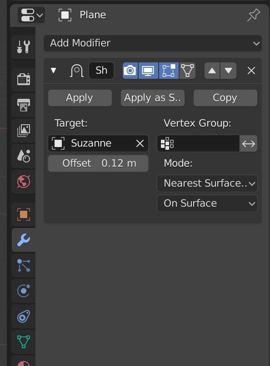270x366 pixels.
Task: Open the Object properties orange square icon
Action: point(24,214)
